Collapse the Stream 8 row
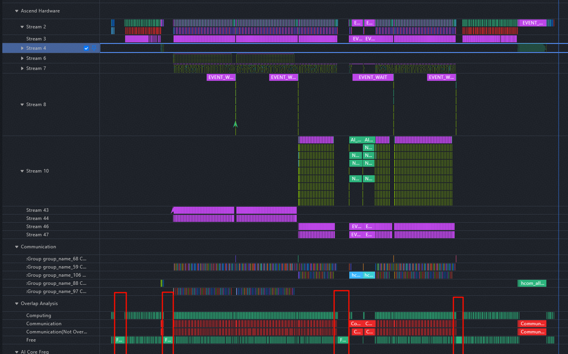The height and width of the screenshot is (354, 568). [x=22, y=105]
